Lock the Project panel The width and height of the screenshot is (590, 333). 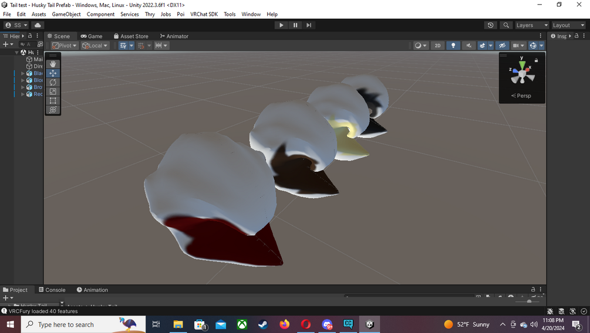point(533,290)
